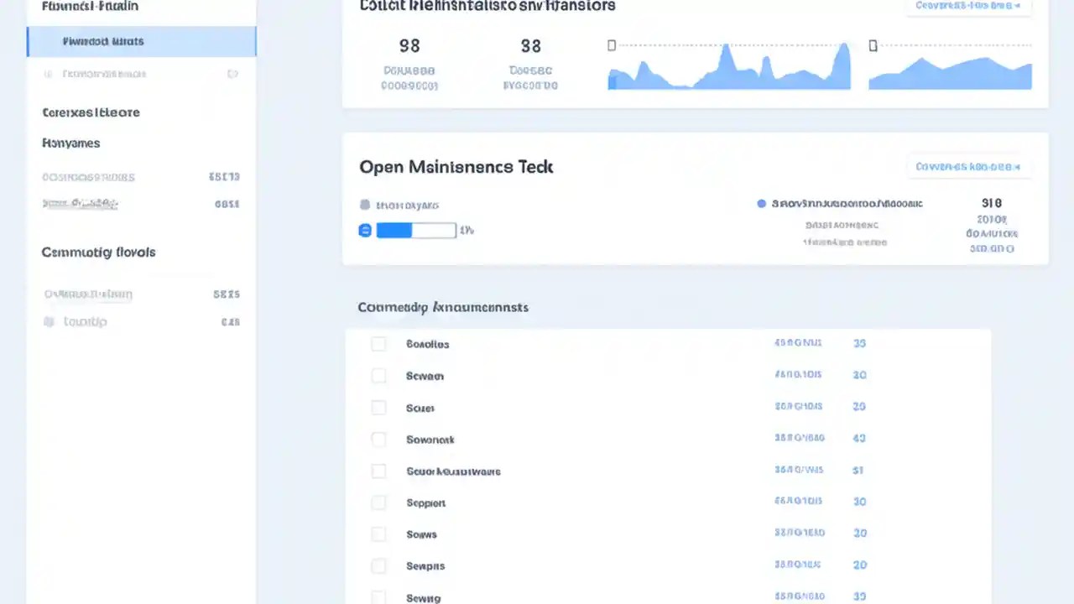Tick the Sidewalk item's checkbox
The width and height of the screenshot is (1074, 604).
click(378, 440)
